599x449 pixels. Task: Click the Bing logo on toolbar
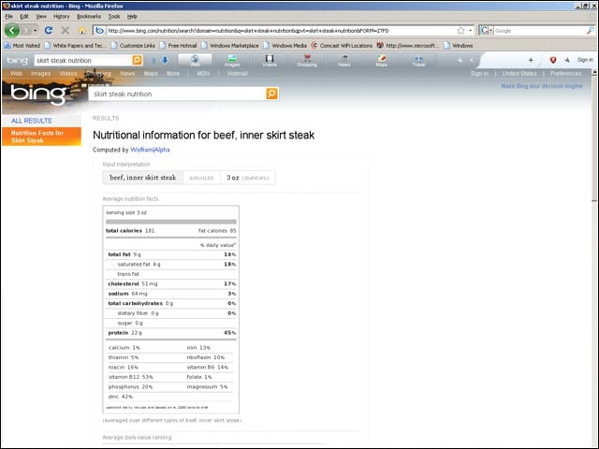click(17, 60)
